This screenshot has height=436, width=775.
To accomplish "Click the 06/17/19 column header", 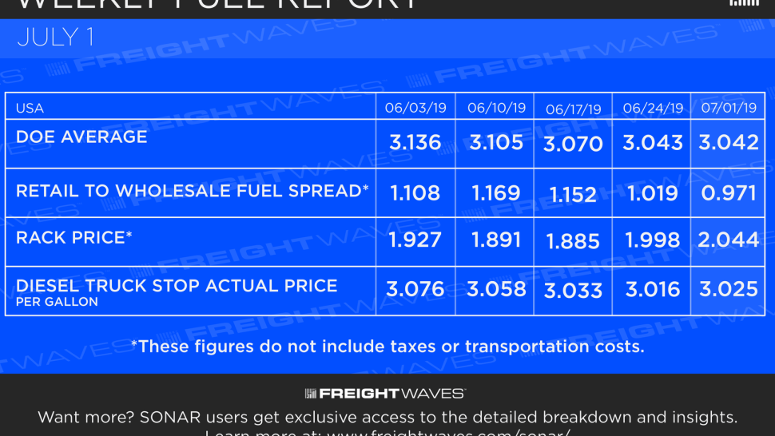I will pyautogui.click(x=574, y=109).
